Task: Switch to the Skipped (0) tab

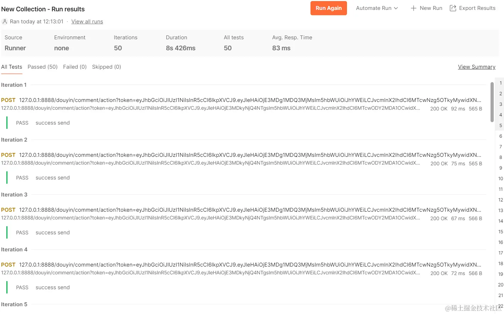Action: [x=106, y=67]
